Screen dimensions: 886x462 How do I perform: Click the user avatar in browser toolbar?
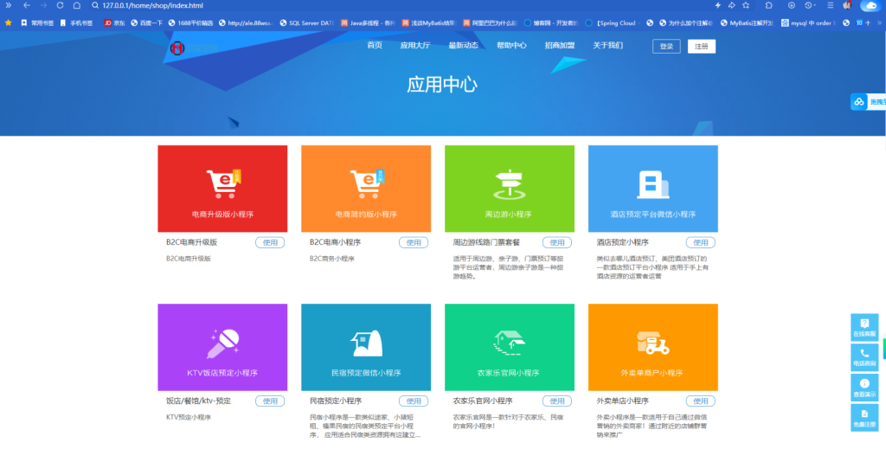(x=847, y=5)
